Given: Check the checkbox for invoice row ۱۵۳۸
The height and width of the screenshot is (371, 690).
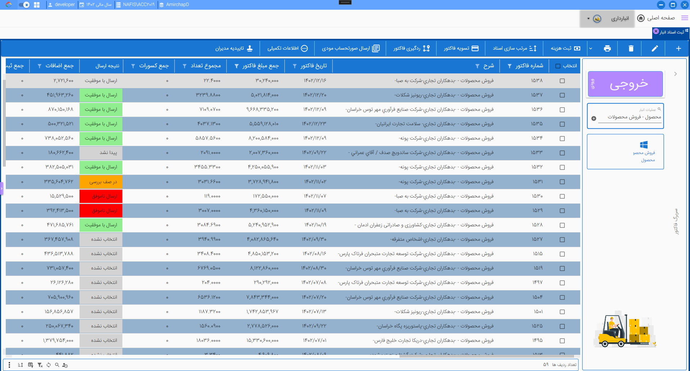Looking at the screenshot, I should [x=562, y=81].
